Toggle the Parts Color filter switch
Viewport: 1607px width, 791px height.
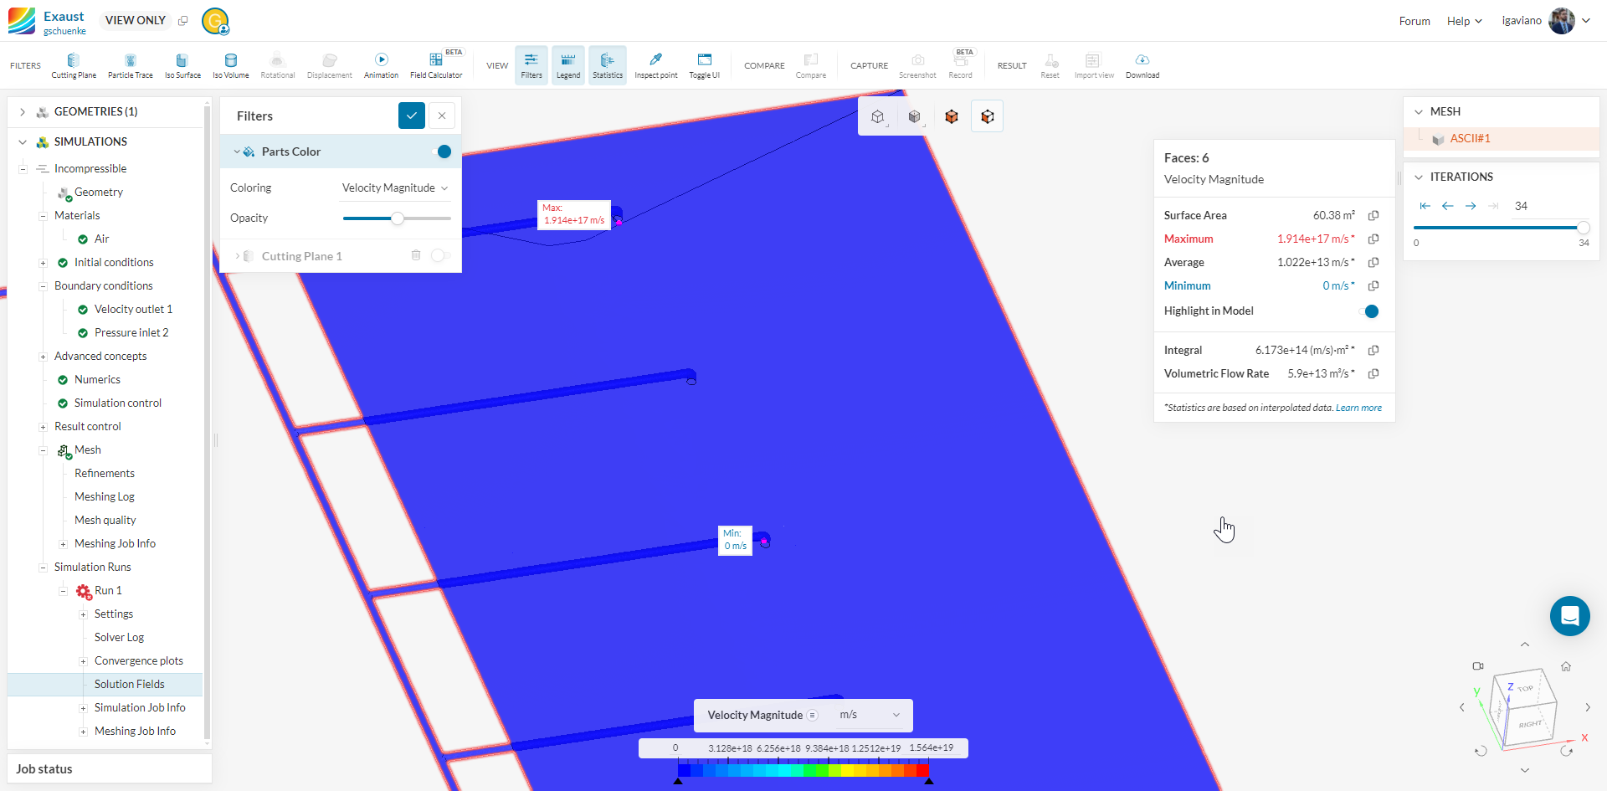click(x=442, y=152)
